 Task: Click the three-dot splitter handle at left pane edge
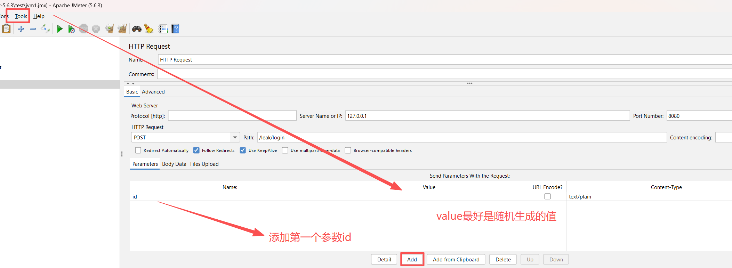tap(122, 154)
